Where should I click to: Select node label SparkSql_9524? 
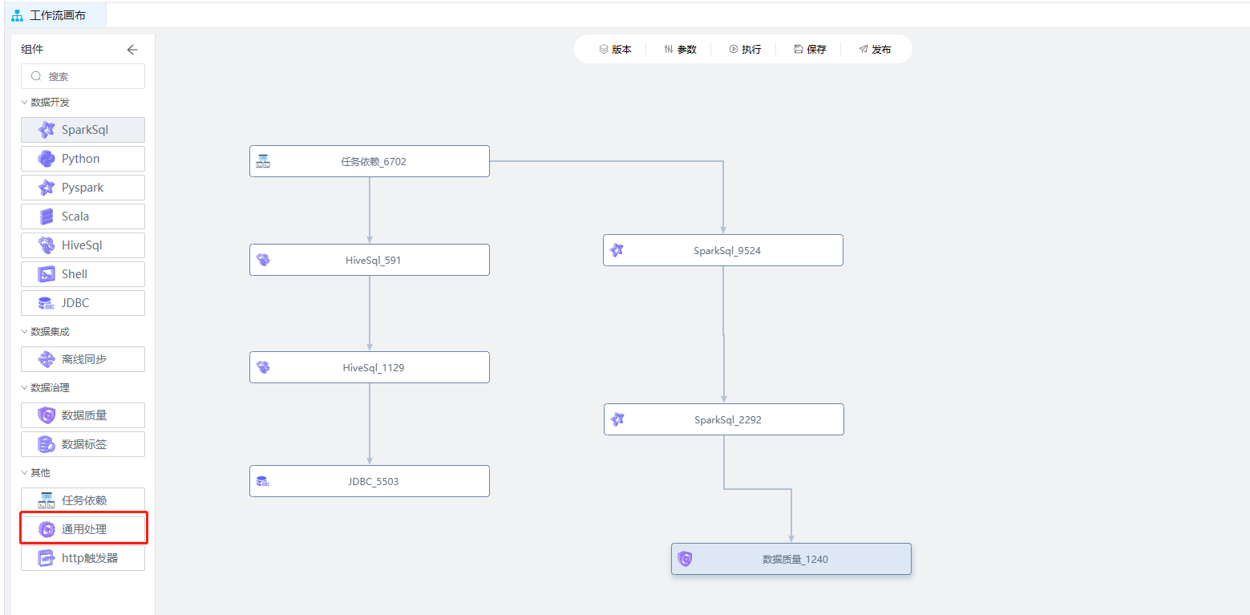point(727,251)
